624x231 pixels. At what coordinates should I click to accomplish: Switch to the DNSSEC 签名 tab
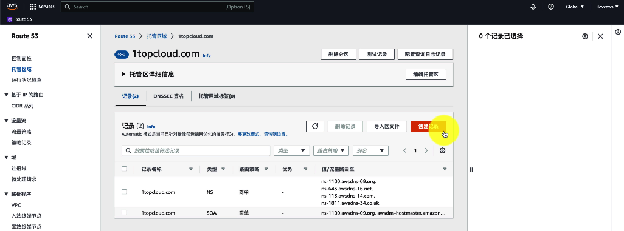coord(168,96)
